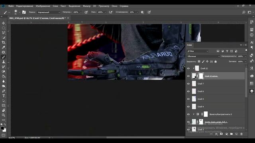Add a layer style with fx icon
The image size is (255, 143).
(x=216, y=134)
